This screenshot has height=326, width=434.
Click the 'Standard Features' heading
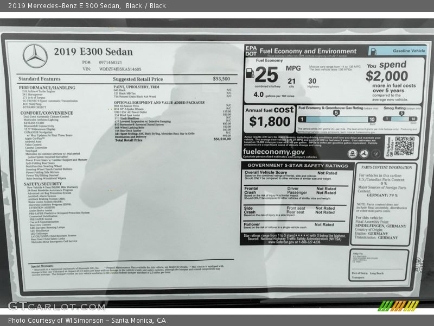[39, 79]
